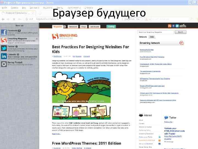Click the RSS feed icon in header

[x=170, y=26]
